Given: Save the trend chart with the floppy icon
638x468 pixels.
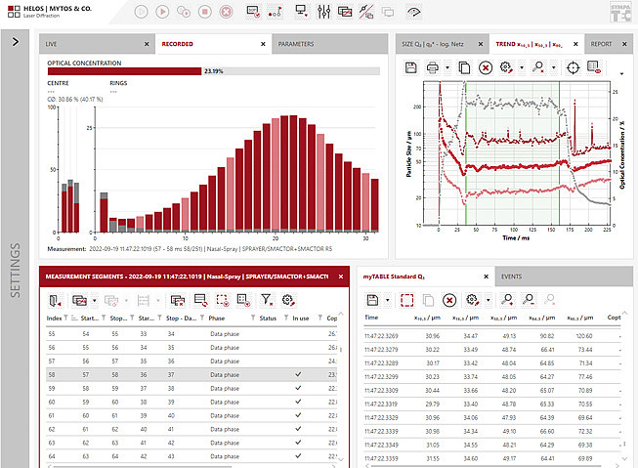Looking at the screenshot, I should (411, 67).
